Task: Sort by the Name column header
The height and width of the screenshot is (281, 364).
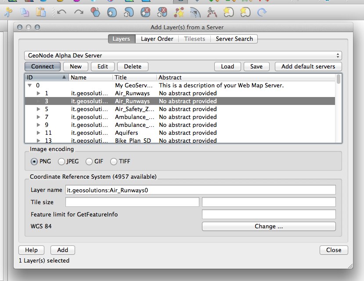Action: coord(90,77)
